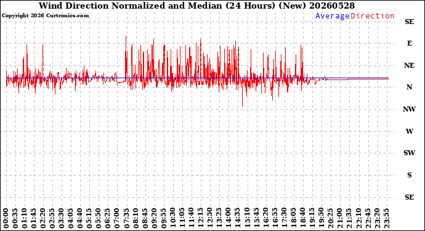425x231 pixels.
Task: Click the chart title with date 20260528
Action: click(196, 6)
